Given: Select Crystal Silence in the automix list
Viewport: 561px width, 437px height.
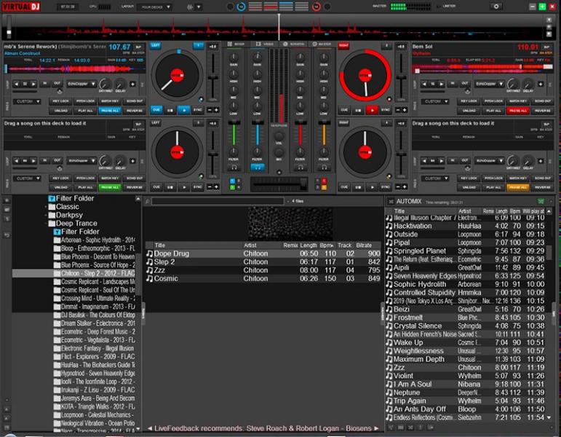Looking at the screenshot, I should point(465,326).
